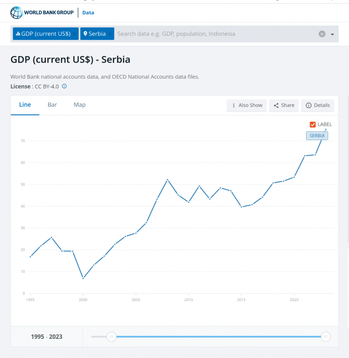
Task: Expand the search bar dropdown arrow
Action: pos(332,34)
